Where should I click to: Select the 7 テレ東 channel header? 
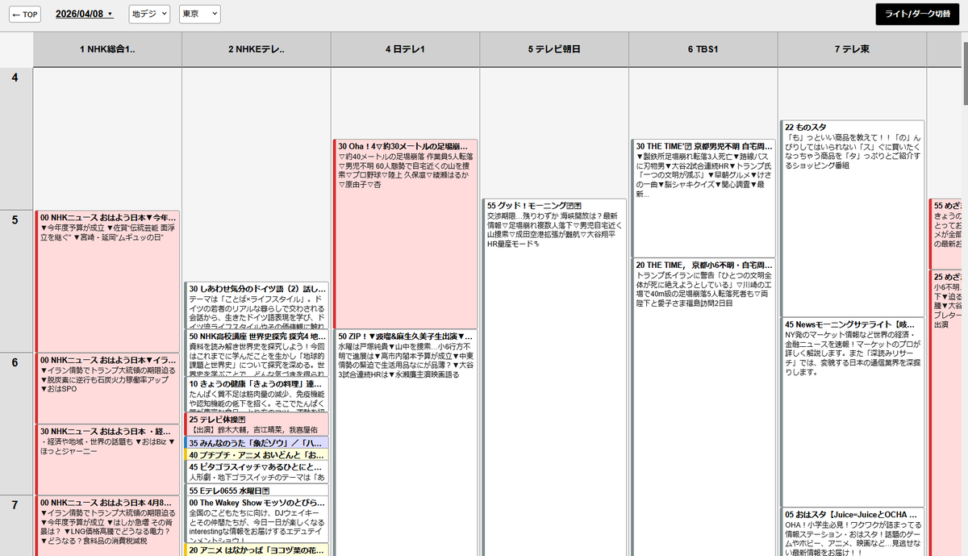click(x=852, y=49)
